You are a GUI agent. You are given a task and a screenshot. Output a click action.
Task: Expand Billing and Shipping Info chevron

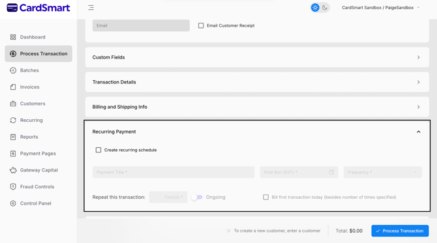coord(418,107)
